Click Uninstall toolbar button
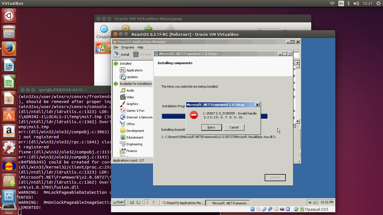 pyautogui.click(x=142, y=55)
